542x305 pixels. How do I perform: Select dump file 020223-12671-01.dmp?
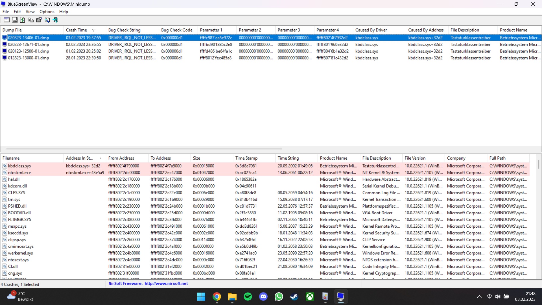coord(29,45)
